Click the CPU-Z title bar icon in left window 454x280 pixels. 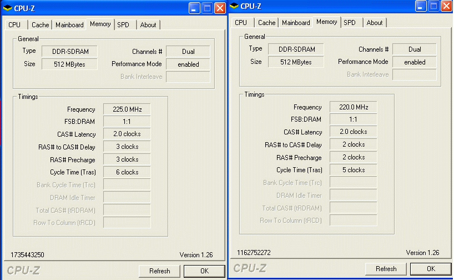[8, 8]
